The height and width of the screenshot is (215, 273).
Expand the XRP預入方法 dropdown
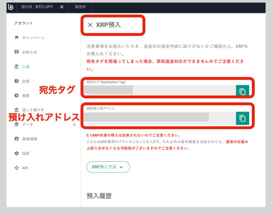[108, 167]
